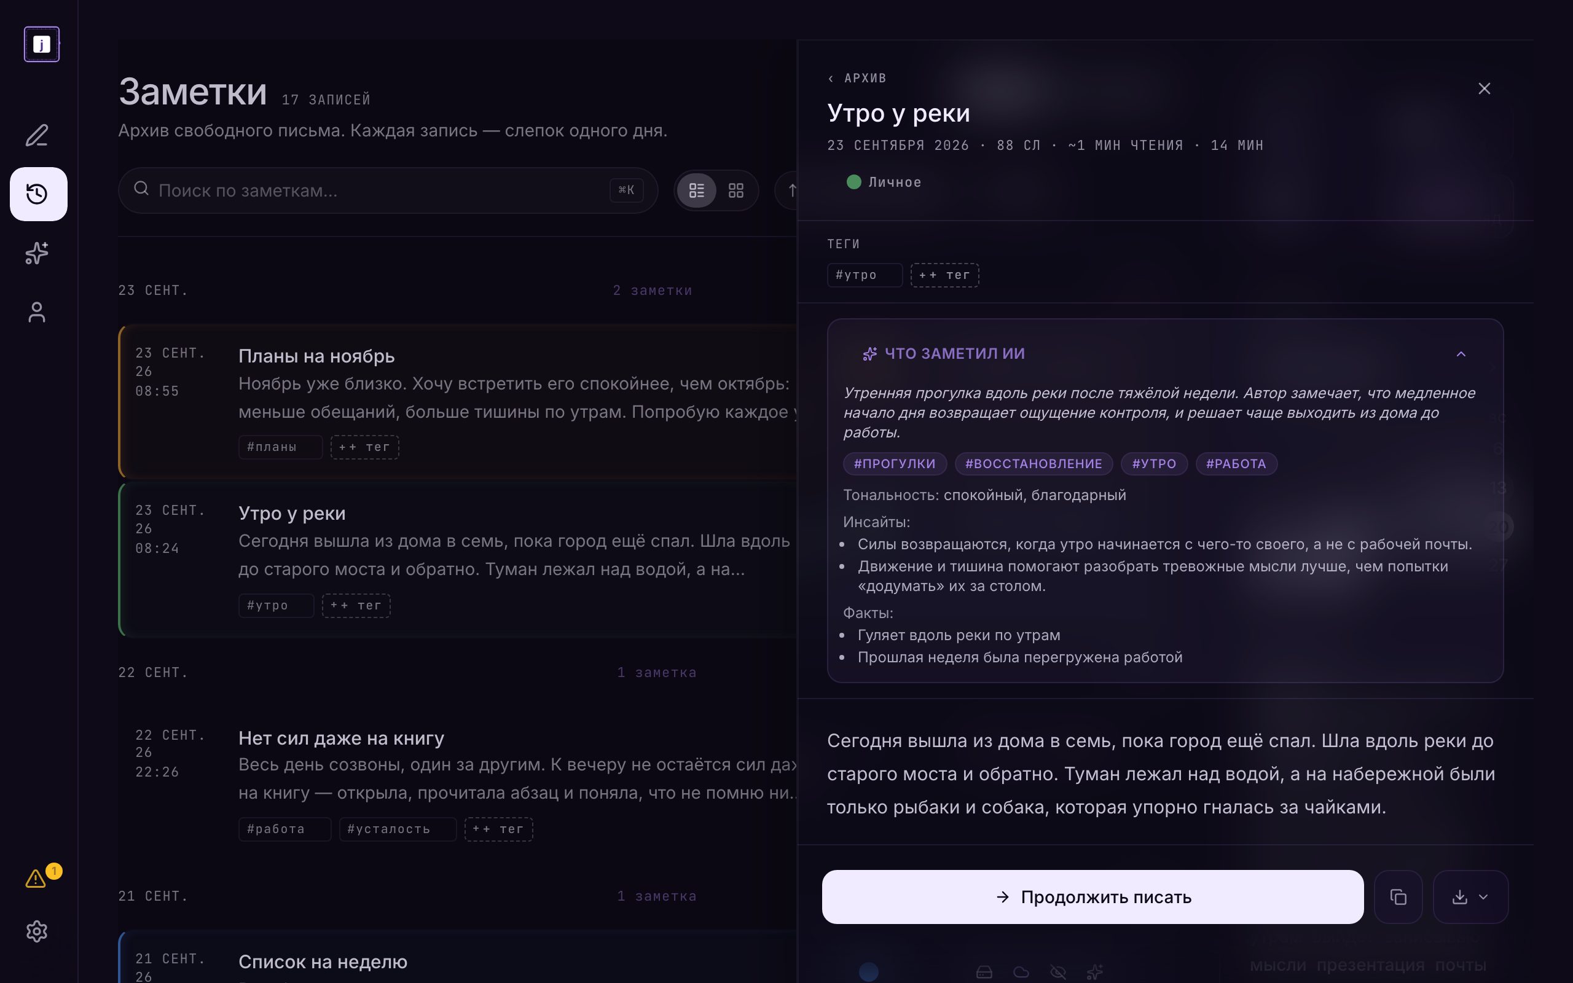The height and width of the screenshot is (983, 1573).
Task: Click the app logo icon
Action: (x=42, y=44)
